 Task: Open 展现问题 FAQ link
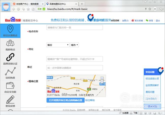pos(150,92)
